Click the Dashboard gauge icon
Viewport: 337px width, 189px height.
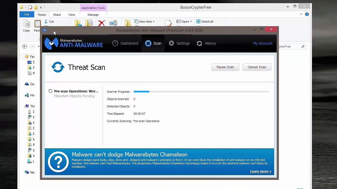pos(115,43)
